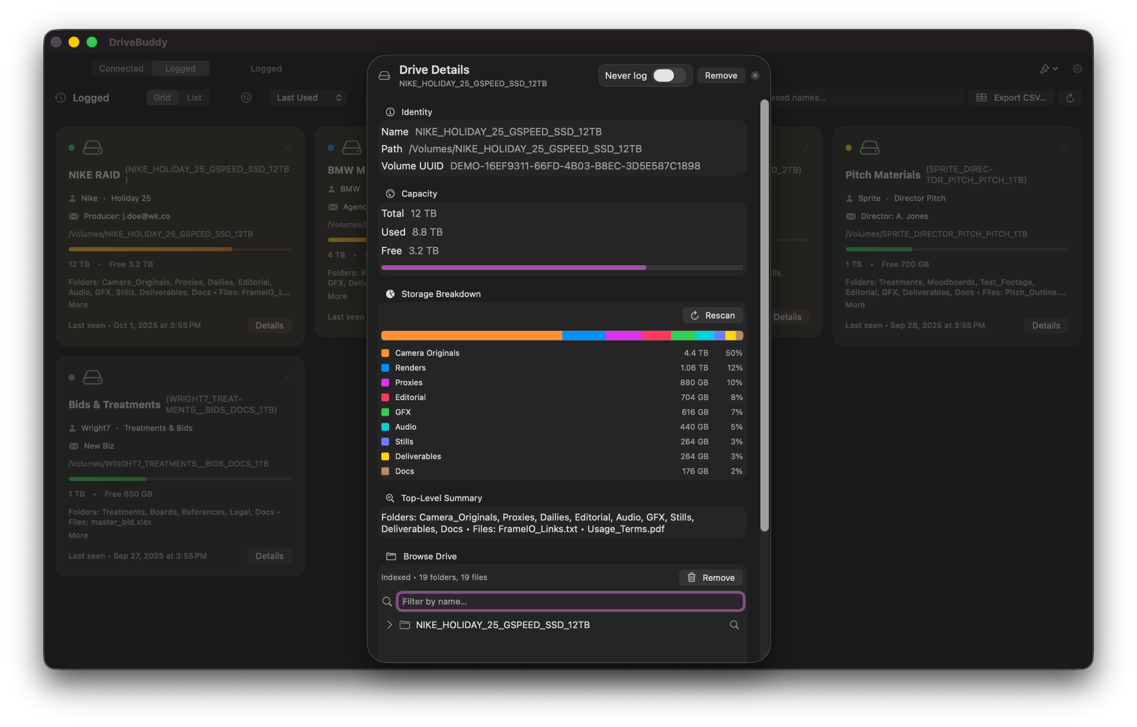Select the Connected tab
This screenshot has height=727, width=1137.
point(121,69)
